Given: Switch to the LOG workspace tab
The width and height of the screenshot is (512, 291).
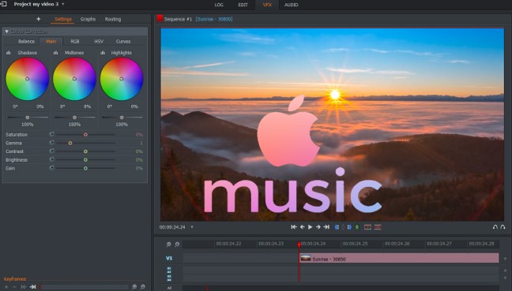Looking at the screenshot, I should coord(219,5).
